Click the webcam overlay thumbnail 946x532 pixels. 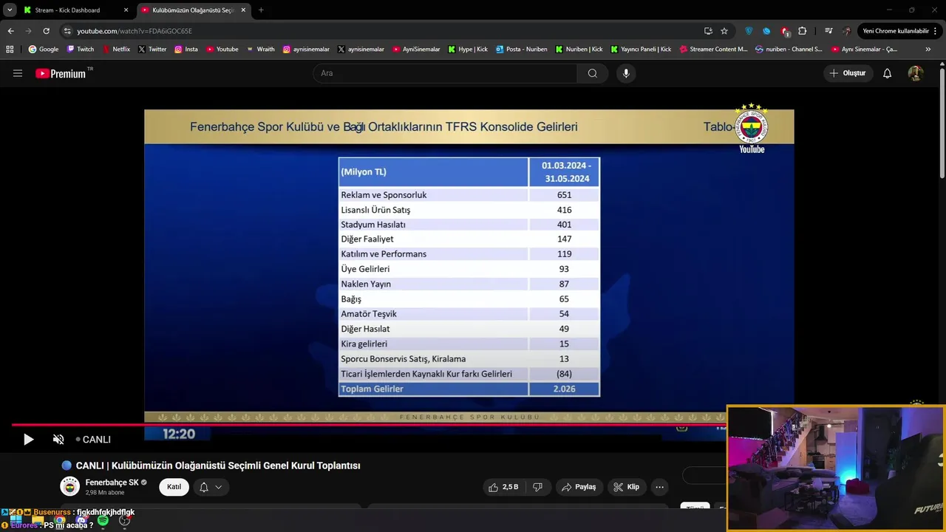[836, 468]
